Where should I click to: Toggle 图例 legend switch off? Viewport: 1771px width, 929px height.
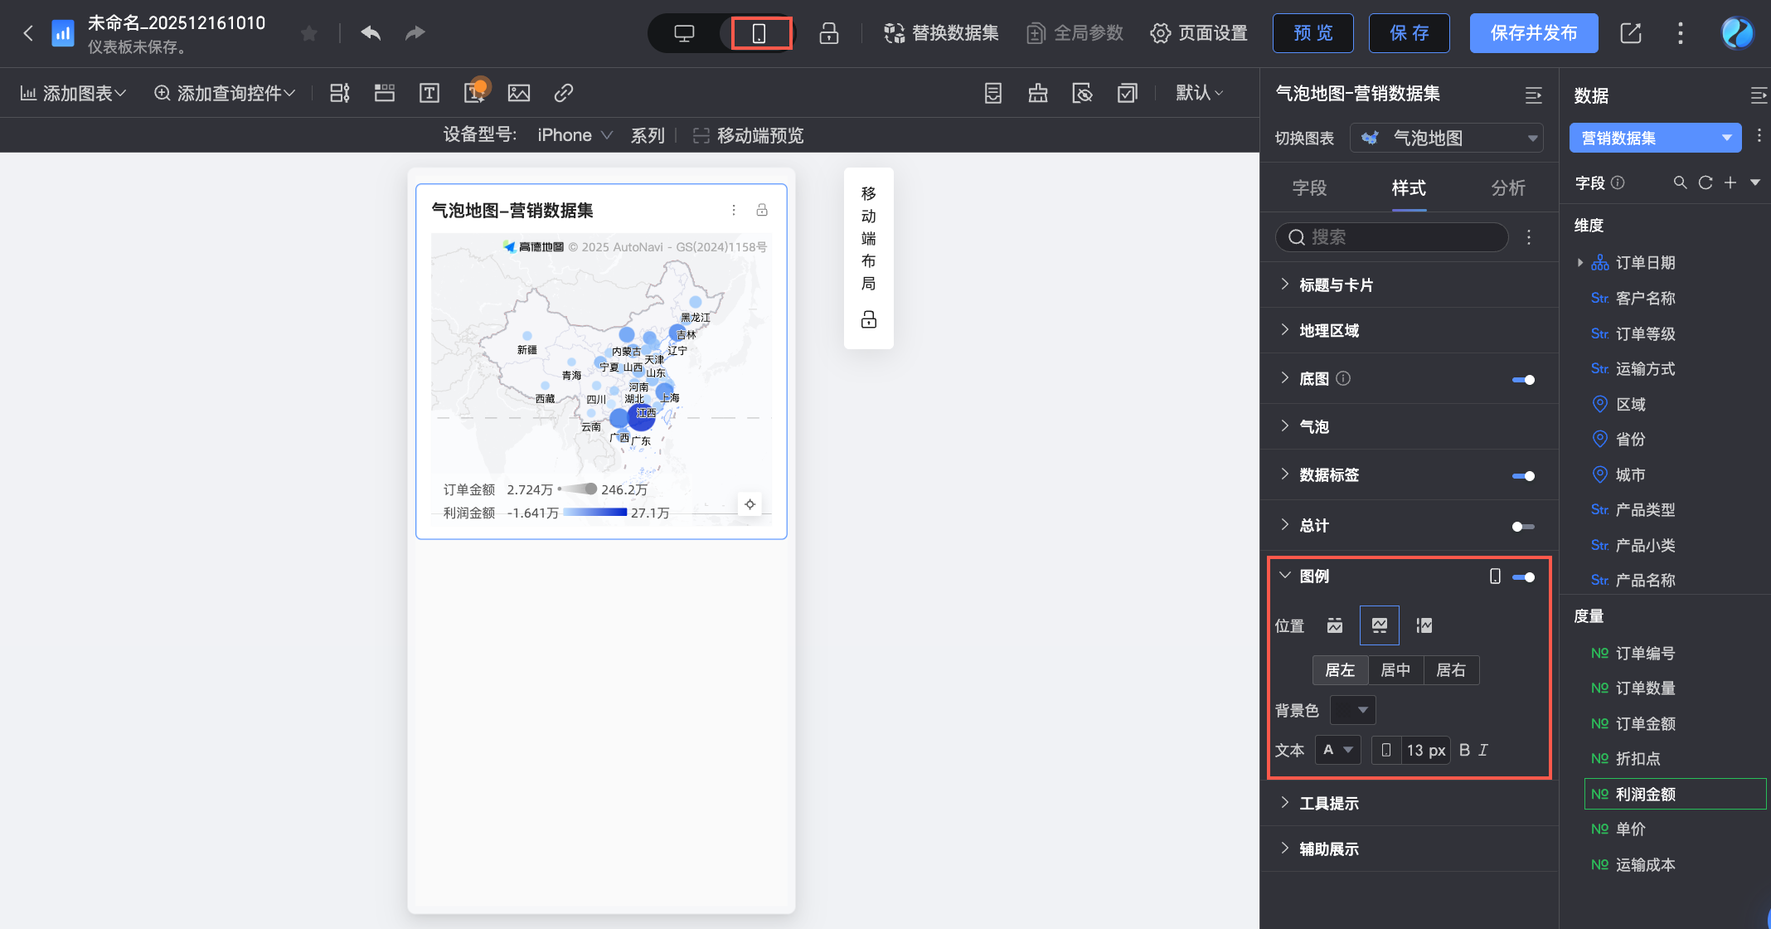[1523, 577]
